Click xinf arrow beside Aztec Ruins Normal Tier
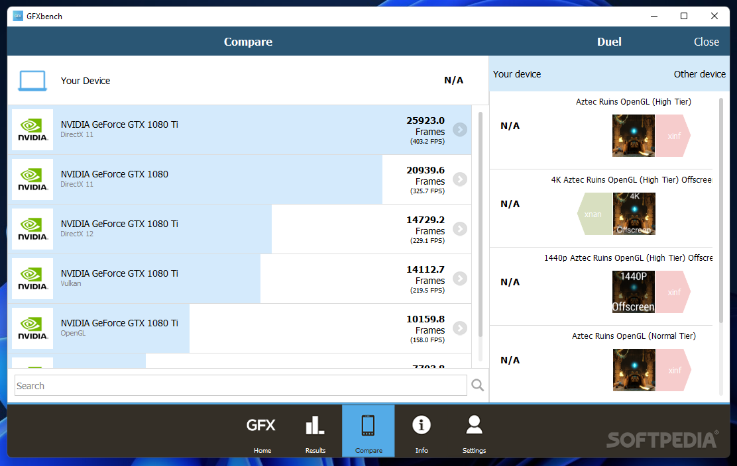 tap(673, 370)
